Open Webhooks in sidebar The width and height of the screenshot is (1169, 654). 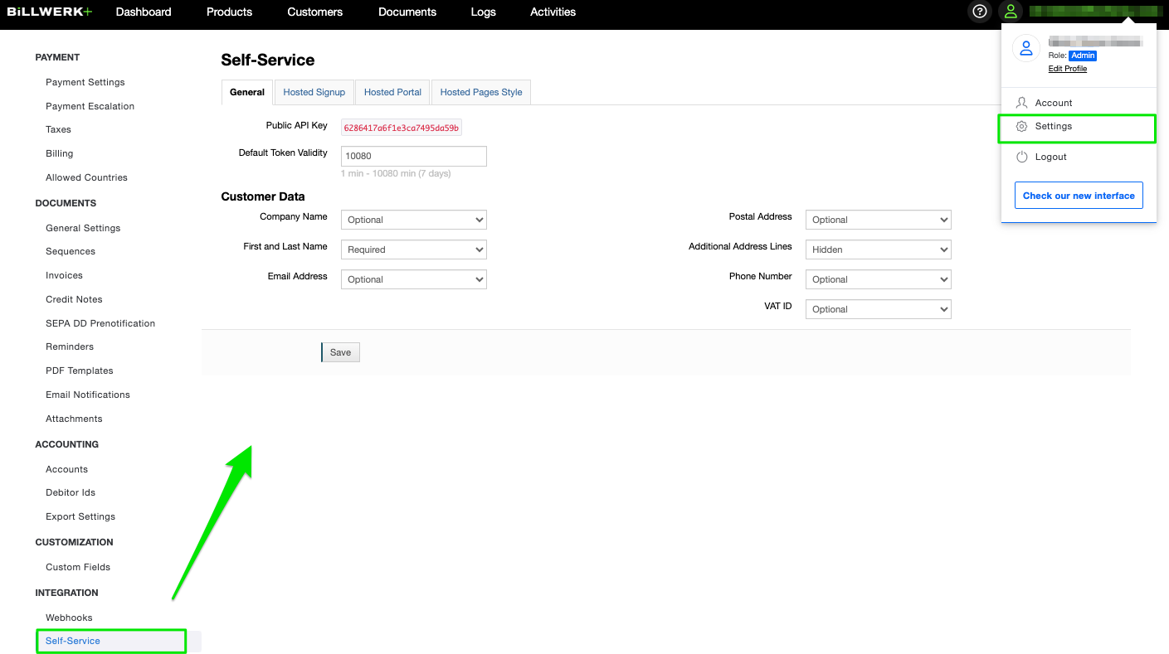click(x=69, y=618)
